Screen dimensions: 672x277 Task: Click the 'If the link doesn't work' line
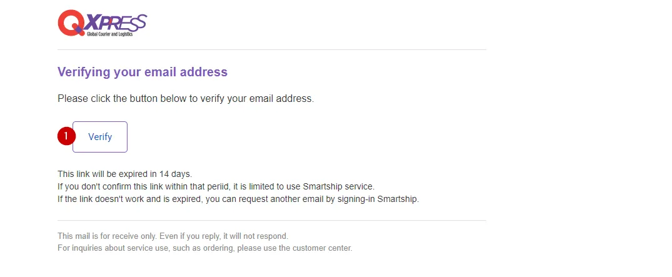[238, 199]
